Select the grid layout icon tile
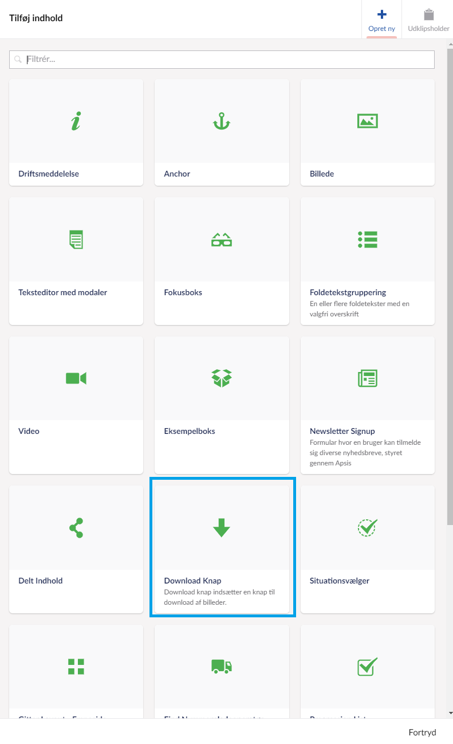This screenshot has width=453, height=744. click(76, 666)
